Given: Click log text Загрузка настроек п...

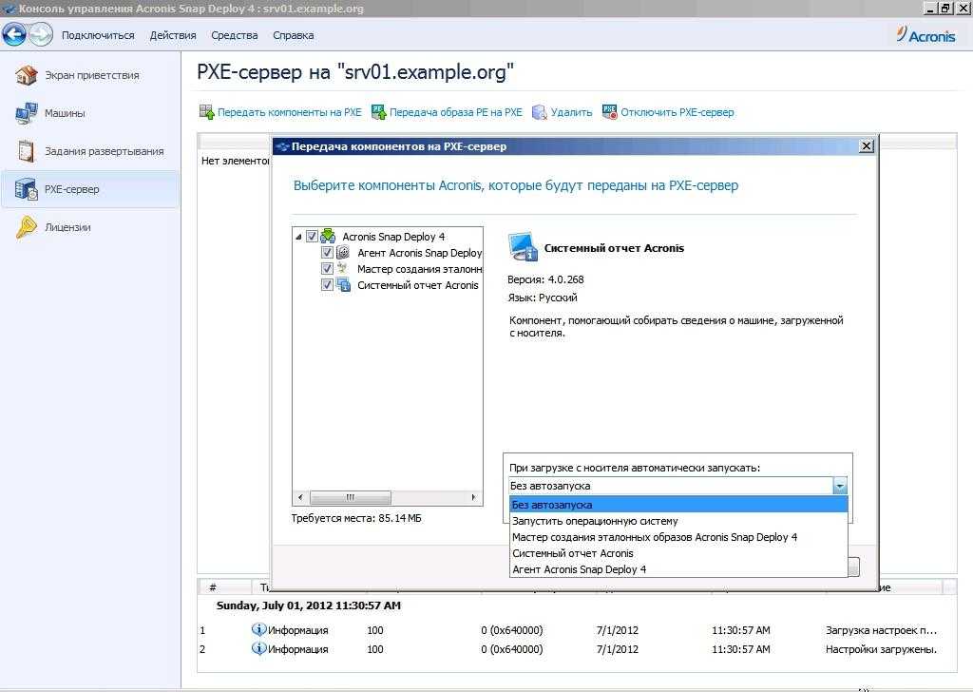Looking at the screenshot, I should tap(881, 630).
